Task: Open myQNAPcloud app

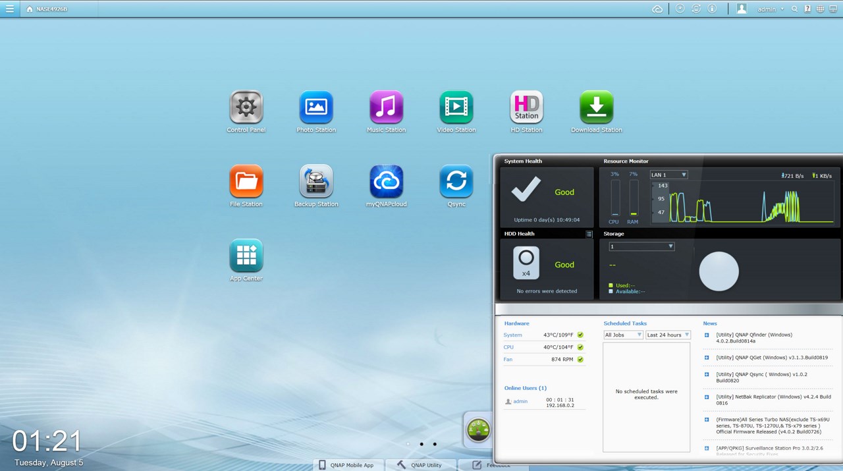Action: [x=386, y=181]
